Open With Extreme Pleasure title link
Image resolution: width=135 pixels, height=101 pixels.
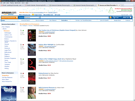click(x=46, y=88)
